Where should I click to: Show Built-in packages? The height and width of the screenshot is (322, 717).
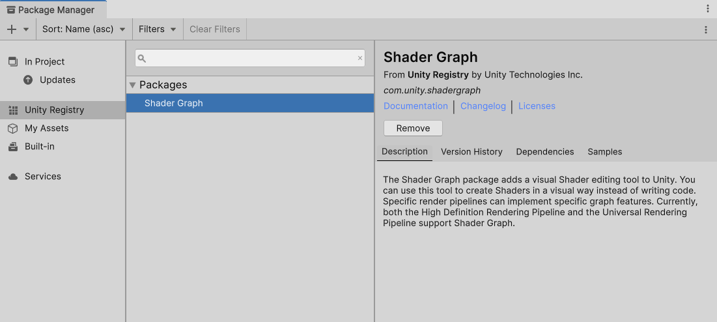(x=39, y=147)
